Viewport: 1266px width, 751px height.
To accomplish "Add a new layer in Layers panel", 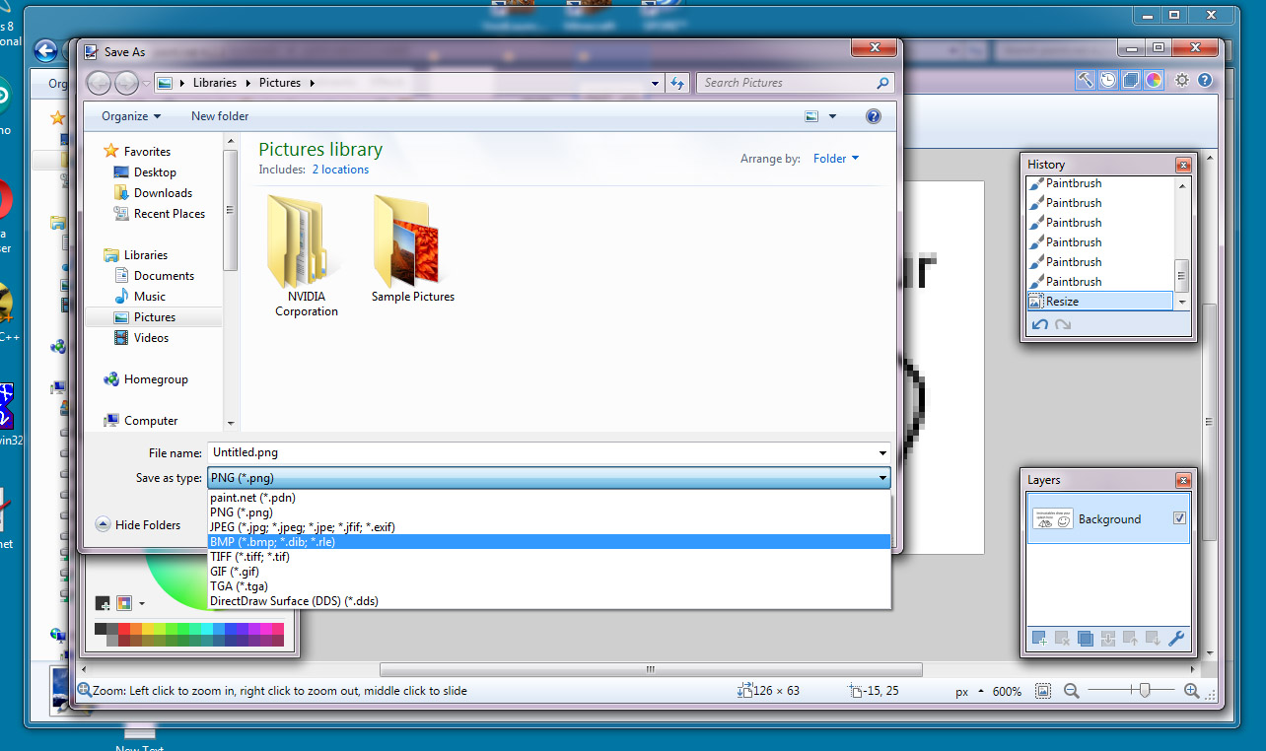I will click(x=1039, y=639).
